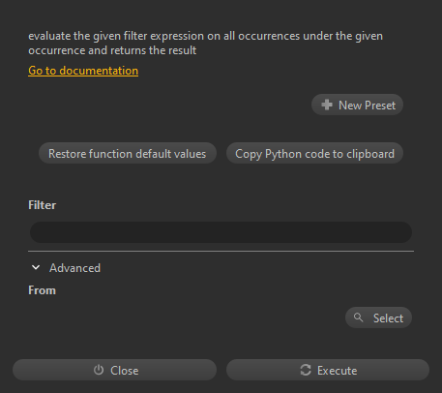The image size is (442, 393).
Task: Restore function default values
Action: [x=128, y=153]
